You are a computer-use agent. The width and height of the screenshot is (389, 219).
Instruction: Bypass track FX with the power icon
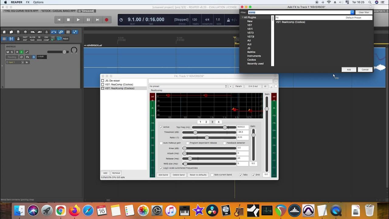tap(34, 57)
